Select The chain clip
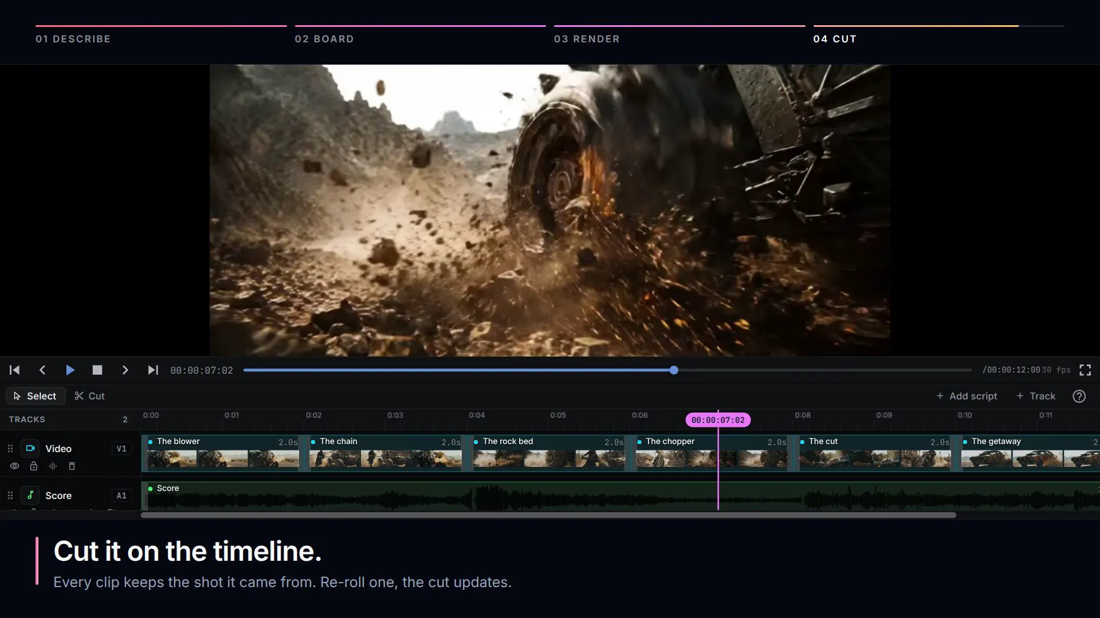This screenshot has height=618, width=1100. (386, 453)
